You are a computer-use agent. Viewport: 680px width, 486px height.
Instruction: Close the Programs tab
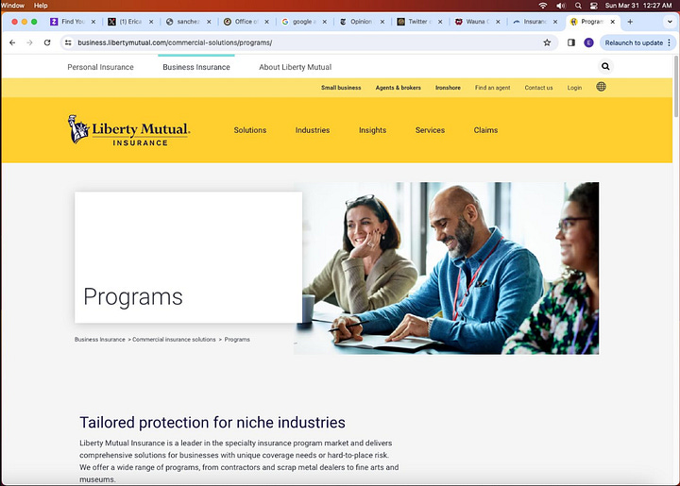[x=612, y=22]
